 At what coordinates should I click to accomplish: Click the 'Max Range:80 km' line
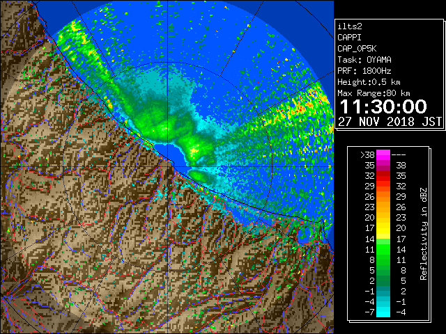[374, 93]
